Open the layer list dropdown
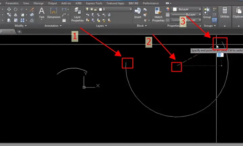Viewport: 243px width, 146px height. point(131,9)
